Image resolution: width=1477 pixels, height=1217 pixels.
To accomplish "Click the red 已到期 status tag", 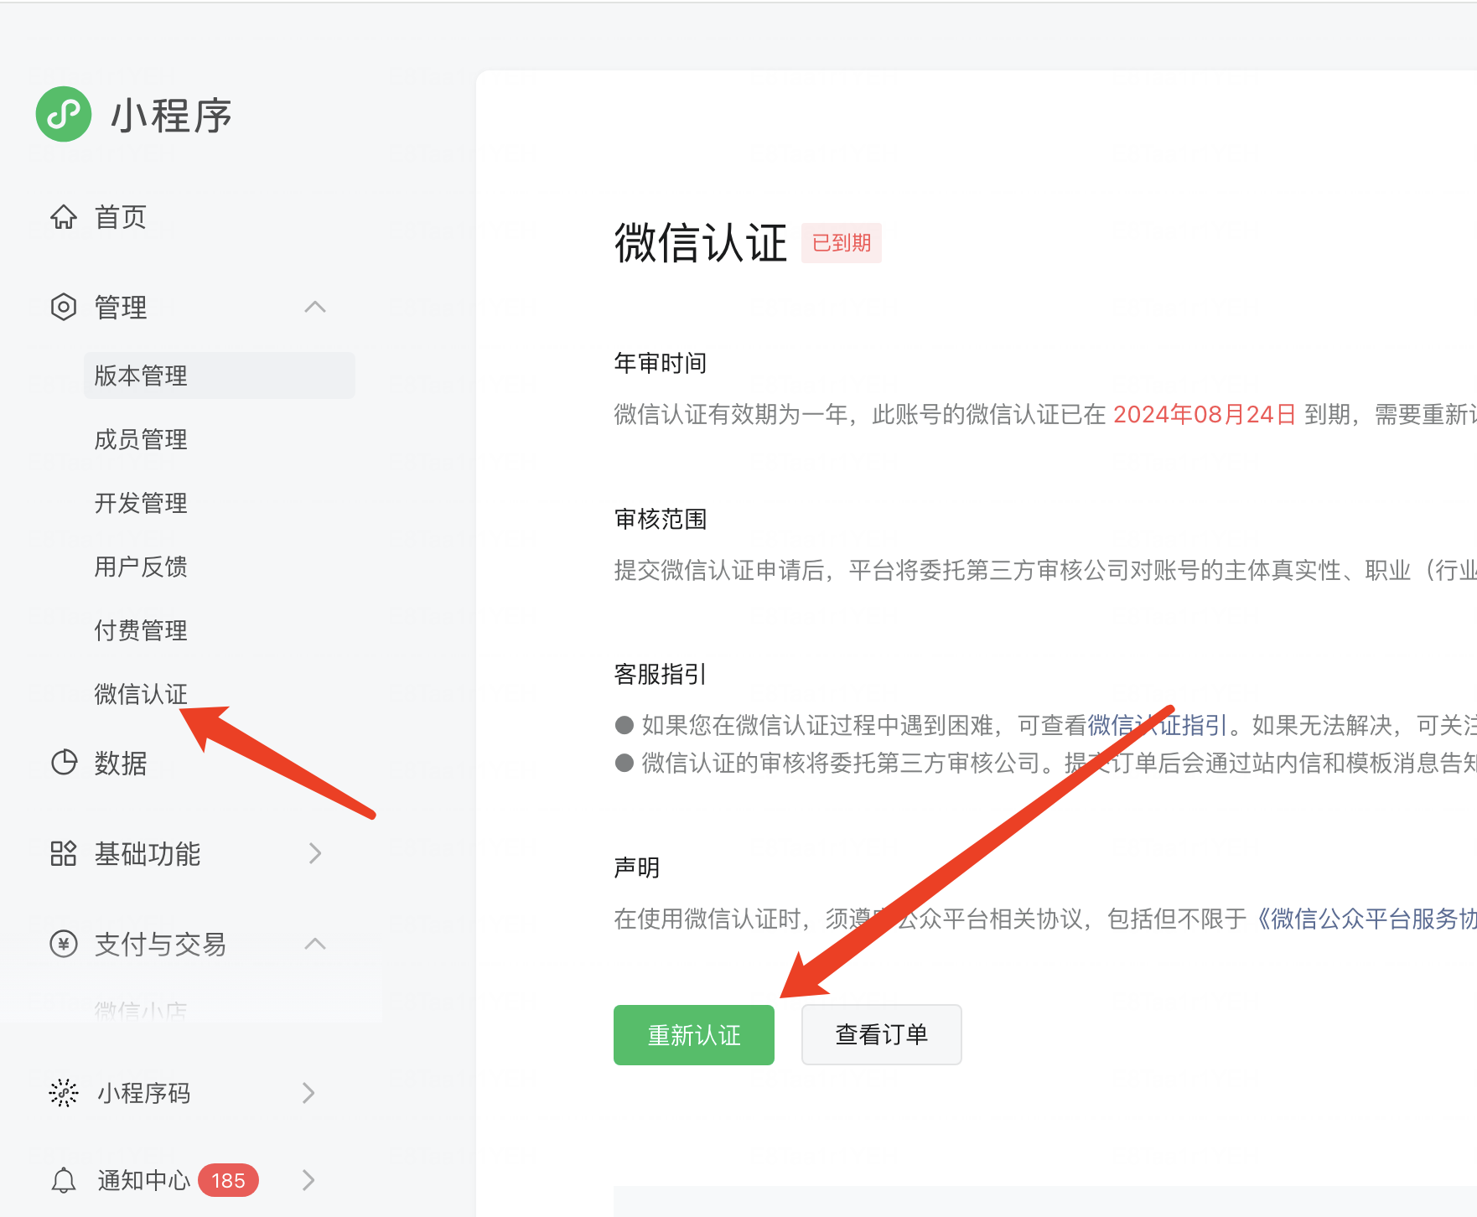I will (842, 243).
